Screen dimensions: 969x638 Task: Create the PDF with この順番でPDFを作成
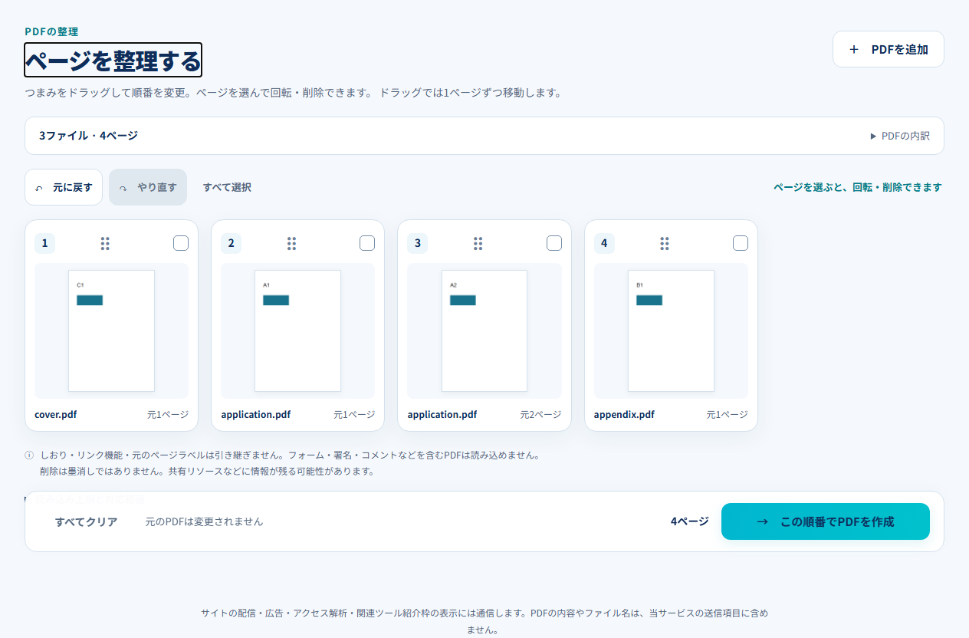click(x=826, y=521)
